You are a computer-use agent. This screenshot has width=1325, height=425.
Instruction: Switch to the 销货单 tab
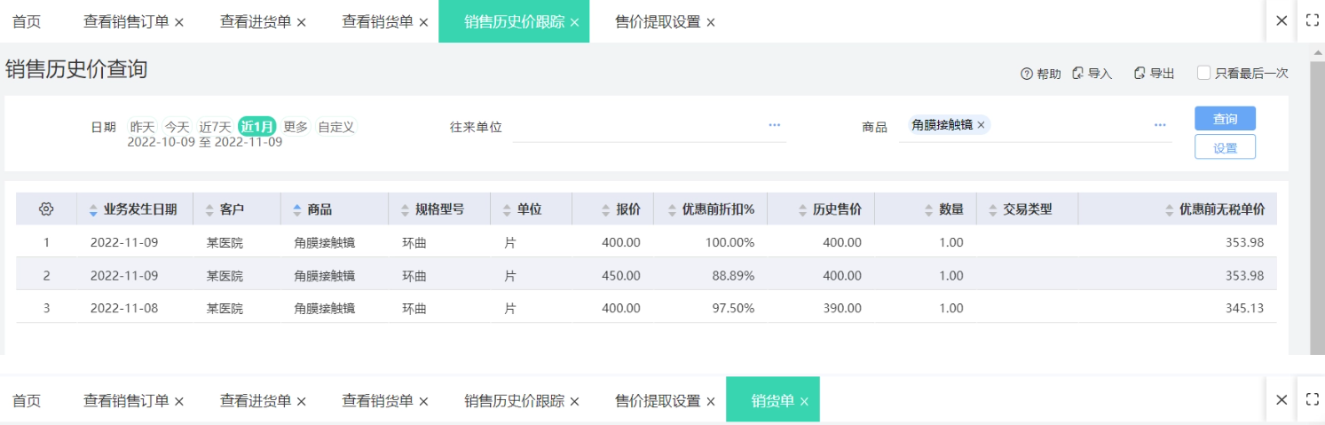[x=772, y=400]
